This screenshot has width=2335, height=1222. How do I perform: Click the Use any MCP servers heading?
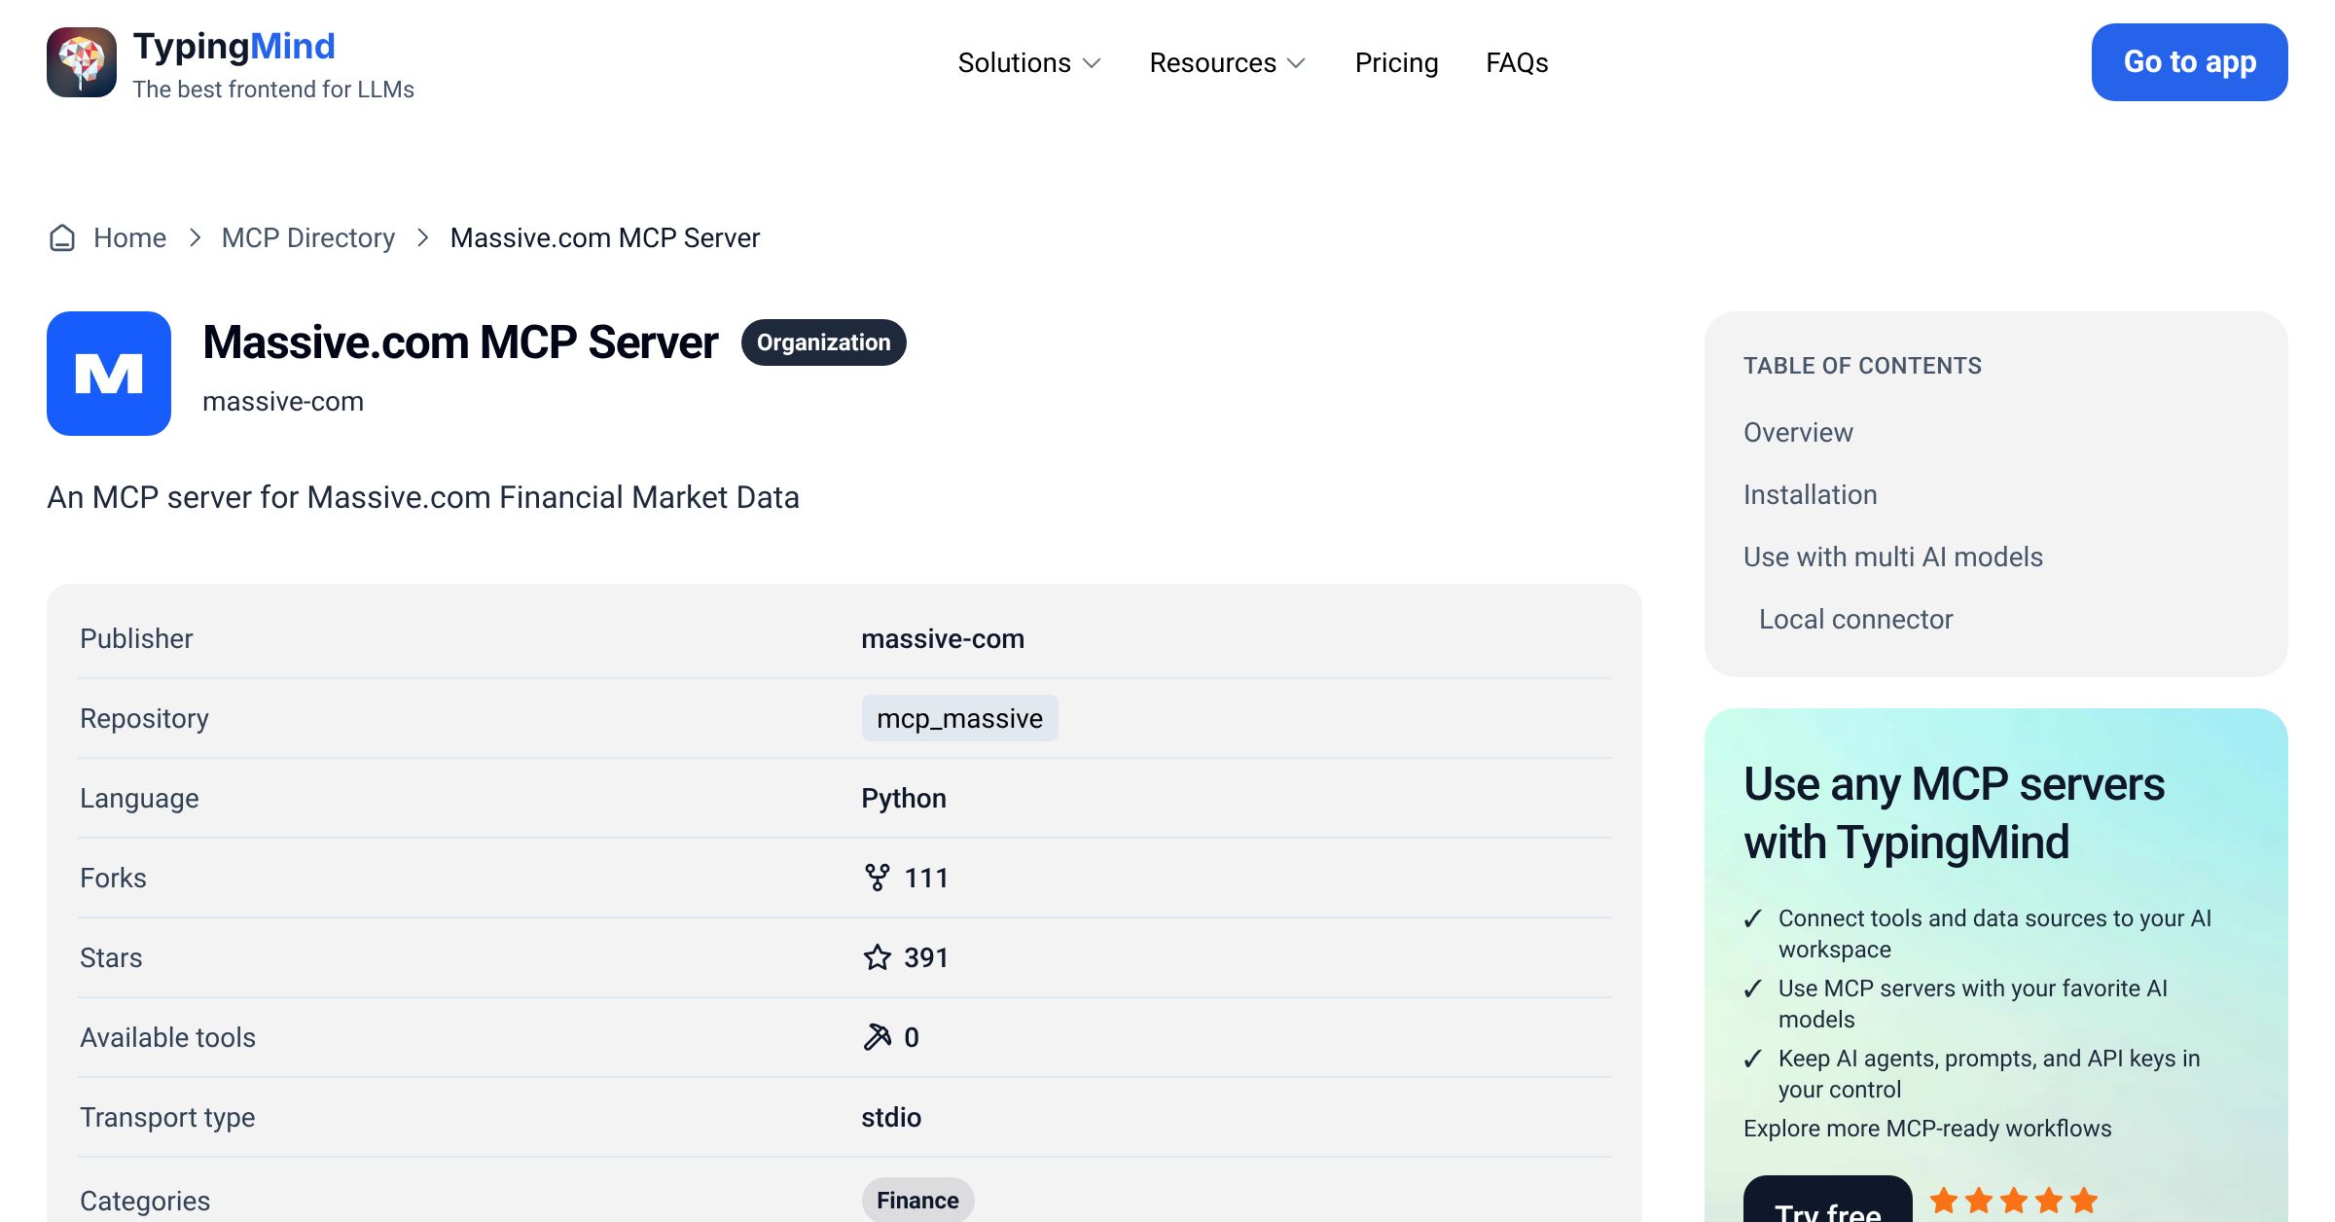[1954, 812]
